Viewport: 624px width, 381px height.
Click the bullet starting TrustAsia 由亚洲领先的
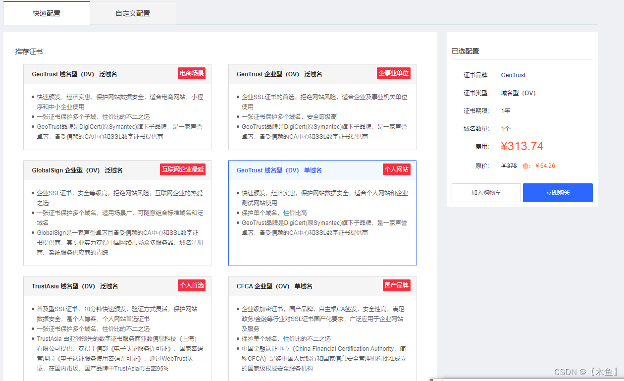tap(120, 354)
